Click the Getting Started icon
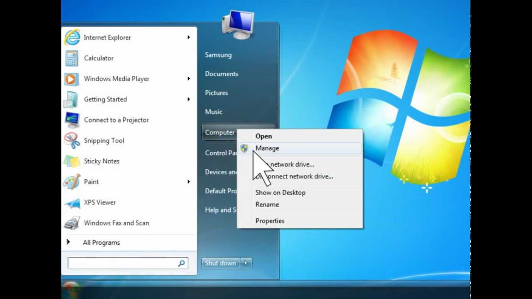Viewport: 532px width, 299px height. (71, 99)
